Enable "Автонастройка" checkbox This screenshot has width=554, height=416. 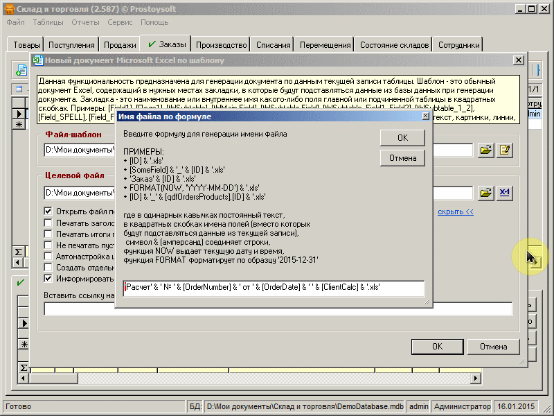point(48,257)
